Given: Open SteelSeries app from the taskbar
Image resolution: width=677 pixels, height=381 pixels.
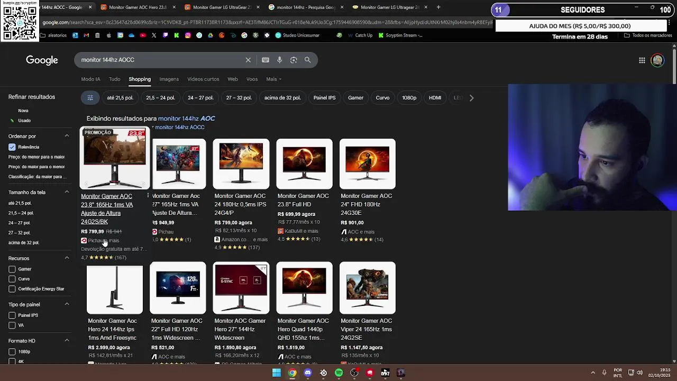Looking at the screenshot, I should pyautogui.click(x=324, y=373).
